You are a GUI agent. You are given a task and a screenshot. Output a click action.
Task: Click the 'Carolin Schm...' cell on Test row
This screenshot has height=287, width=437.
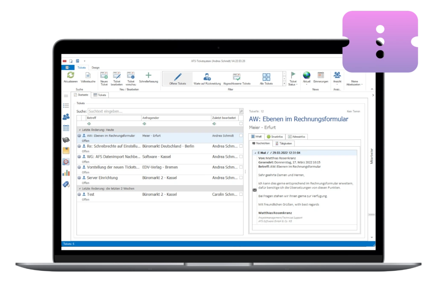click(224, 194)
